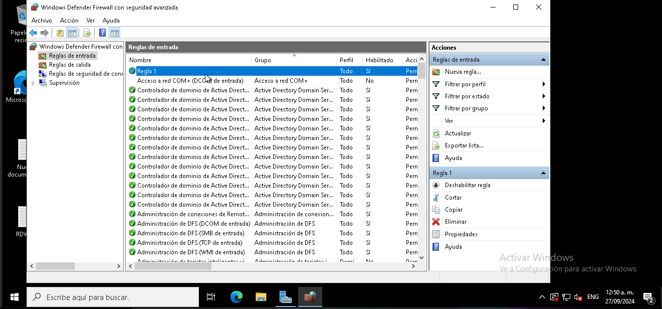The width and height of the screenshot is (662, 309).
Task: Click Eliminar action link
Action: pyautogui.click(x=456, y=222)
